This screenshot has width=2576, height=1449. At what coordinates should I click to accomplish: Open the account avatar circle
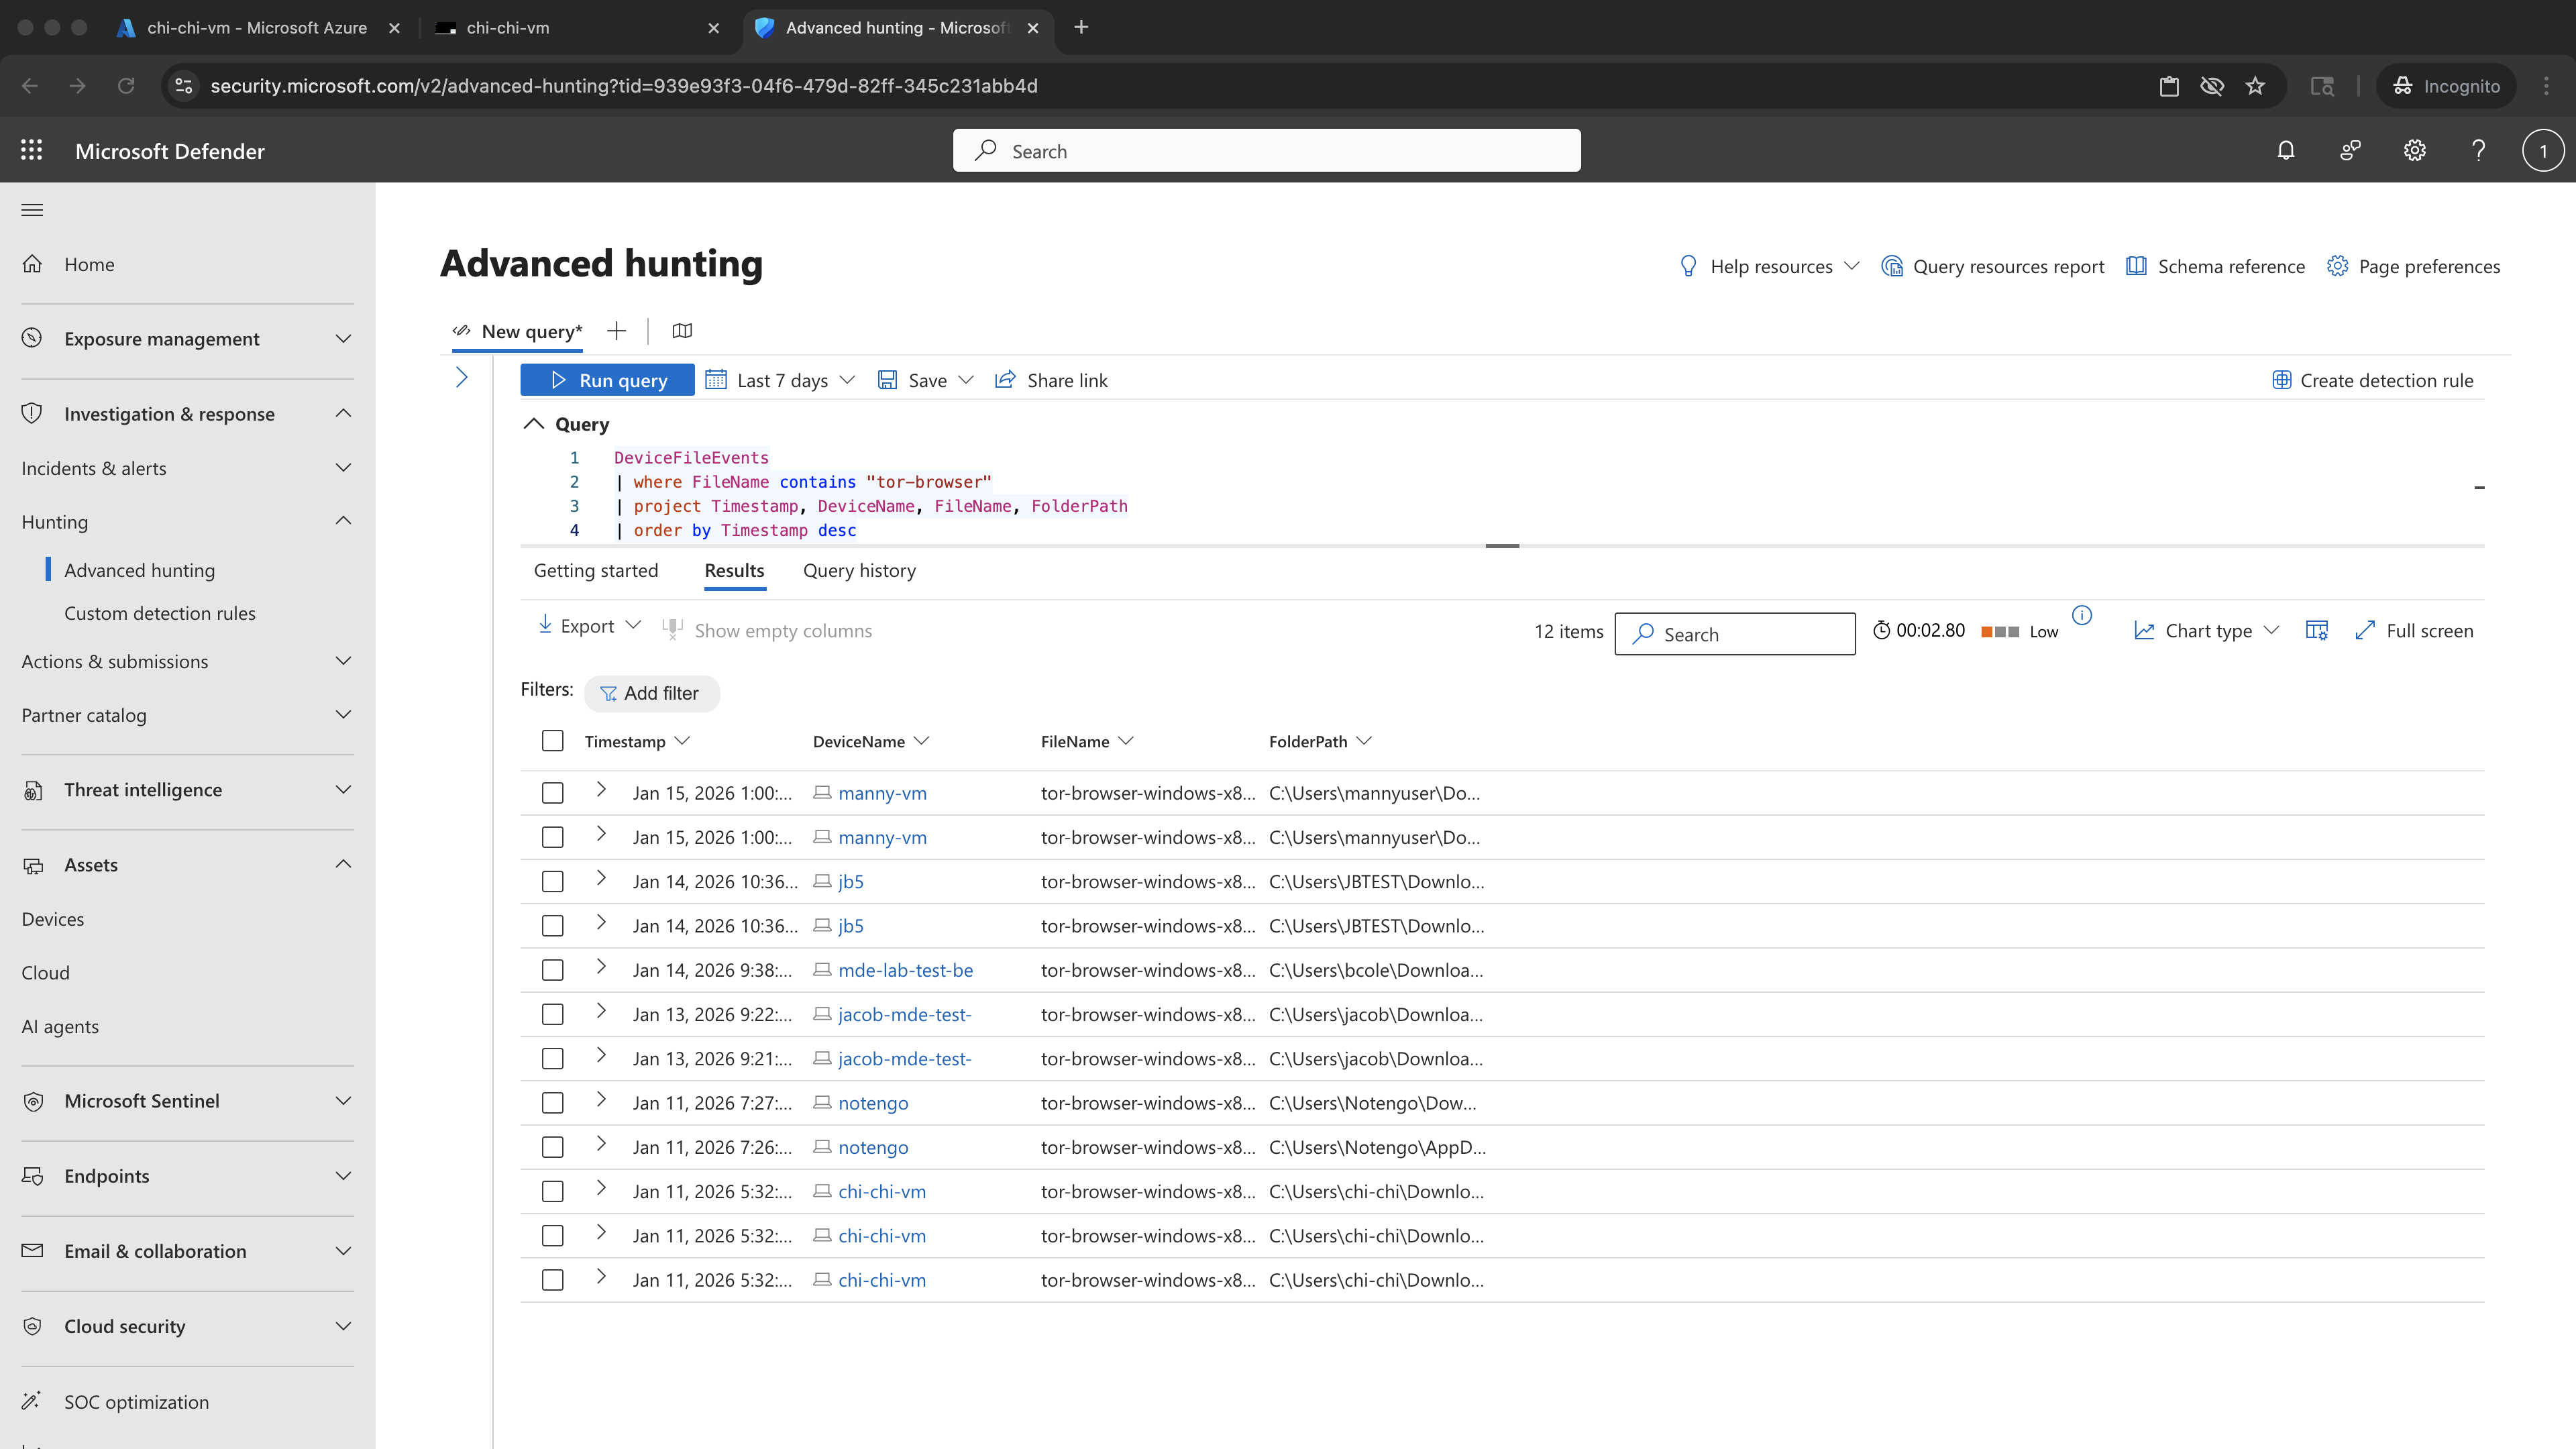[x=2543, y=151]
